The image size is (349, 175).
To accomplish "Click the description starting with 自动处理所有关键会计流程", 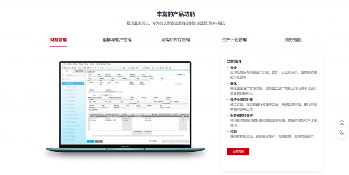I will click(273, 75).
